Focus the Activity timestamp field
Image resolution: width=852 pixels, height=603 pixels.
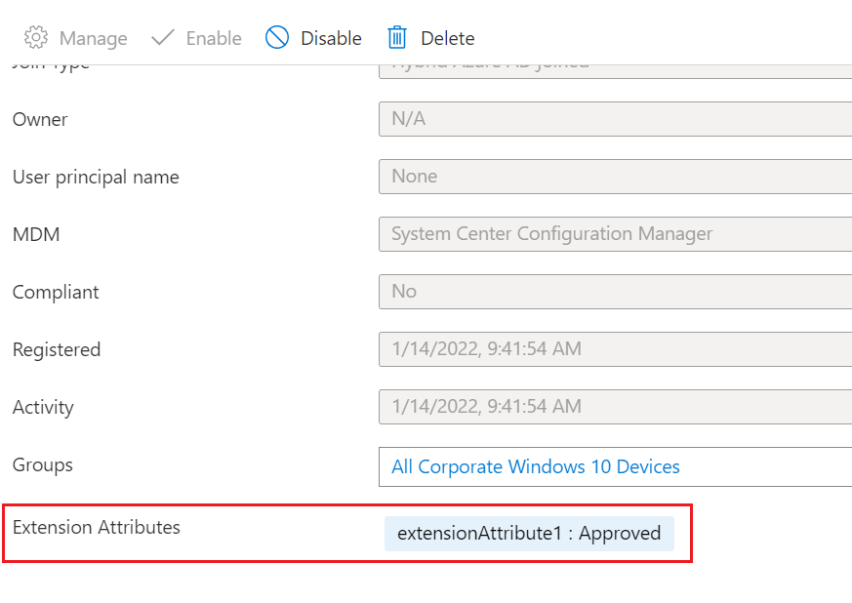pyautogui.click(x=615, y=407)
